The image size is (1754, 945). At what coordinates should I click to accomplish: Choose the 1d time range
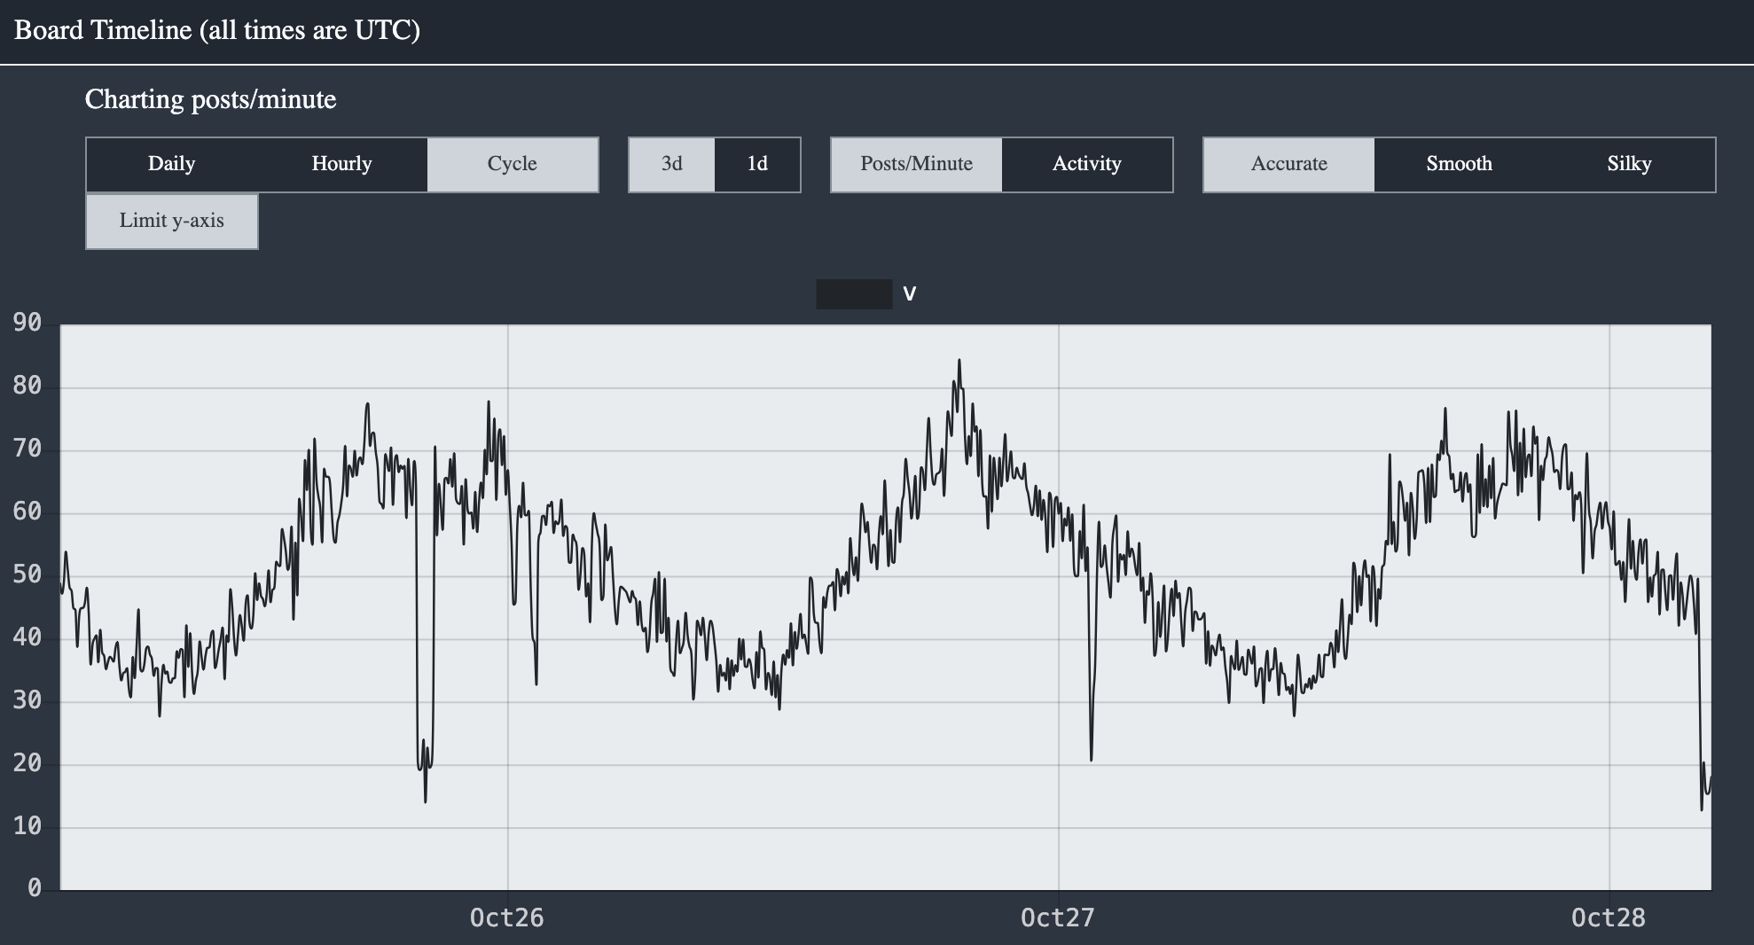point(757,164)
